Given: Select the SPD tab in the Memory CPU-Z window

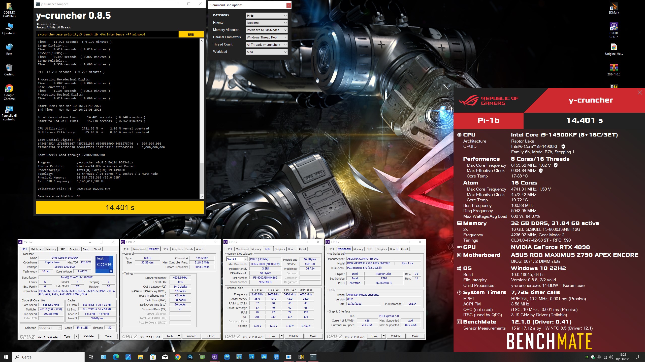Looking at the screenshot, I should tap(165, 249).
